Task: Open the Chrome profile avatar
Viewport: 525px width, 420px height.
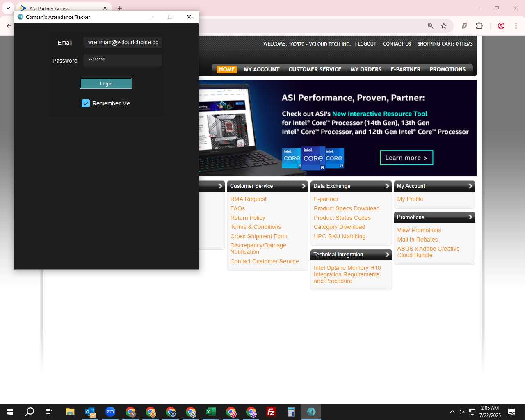Action: point(501,26)
